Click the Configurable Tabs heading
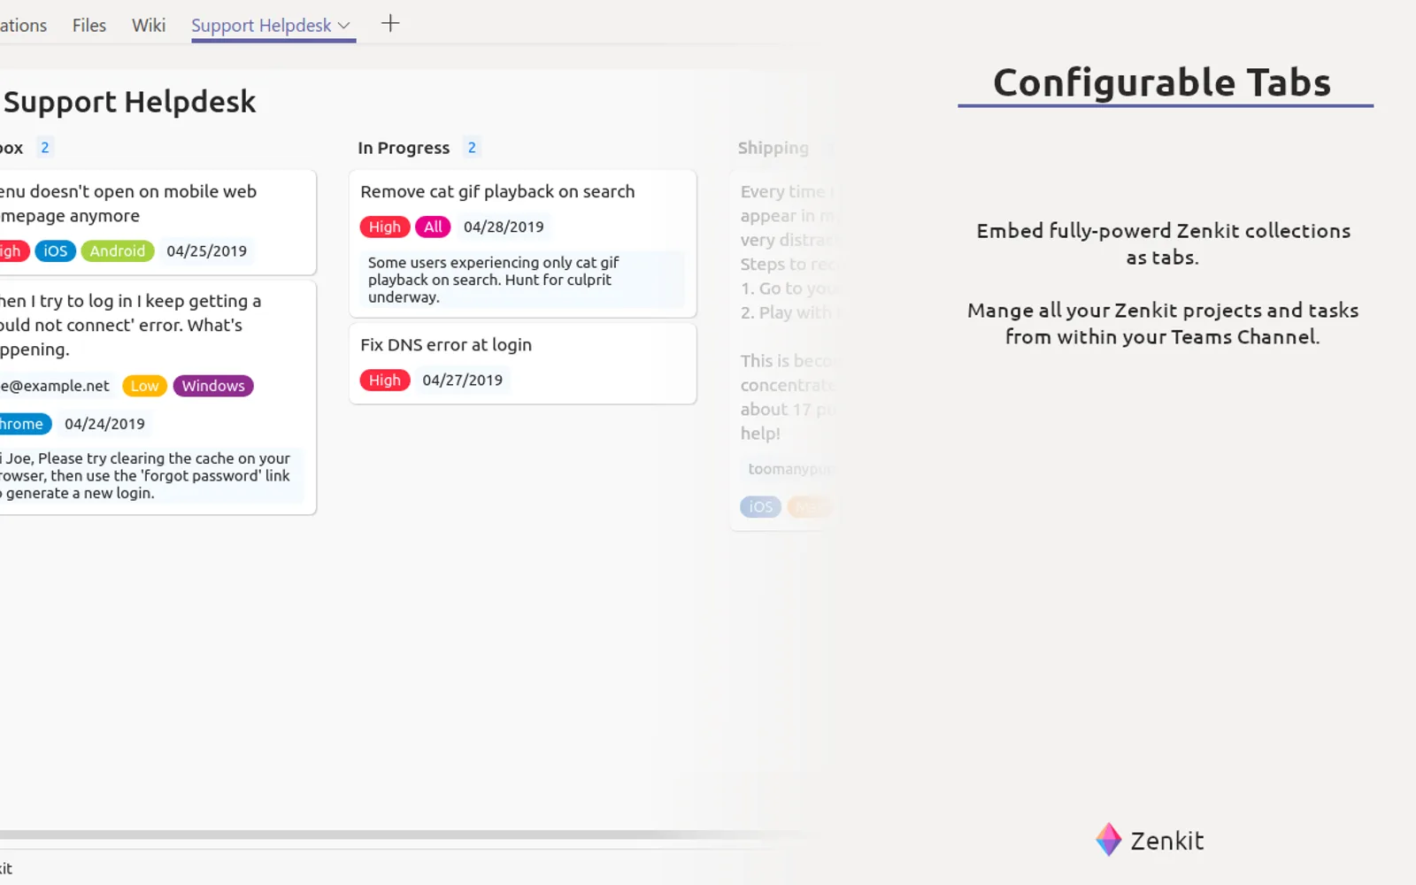Viewport: 1416px width, 885px height. pyautogui.click(x=1162, y=82)
